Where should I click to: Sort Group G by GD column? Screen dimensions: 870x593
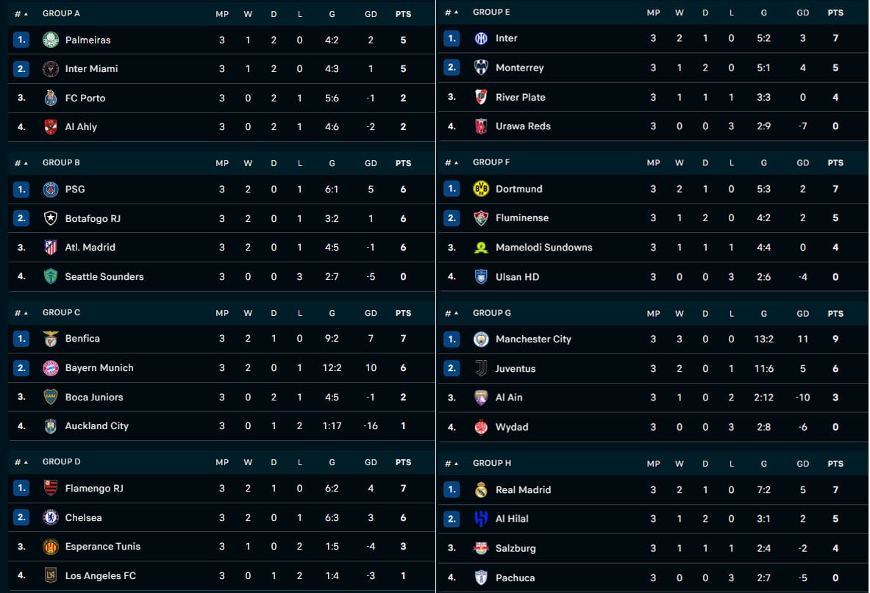click(x=803, y=314)
